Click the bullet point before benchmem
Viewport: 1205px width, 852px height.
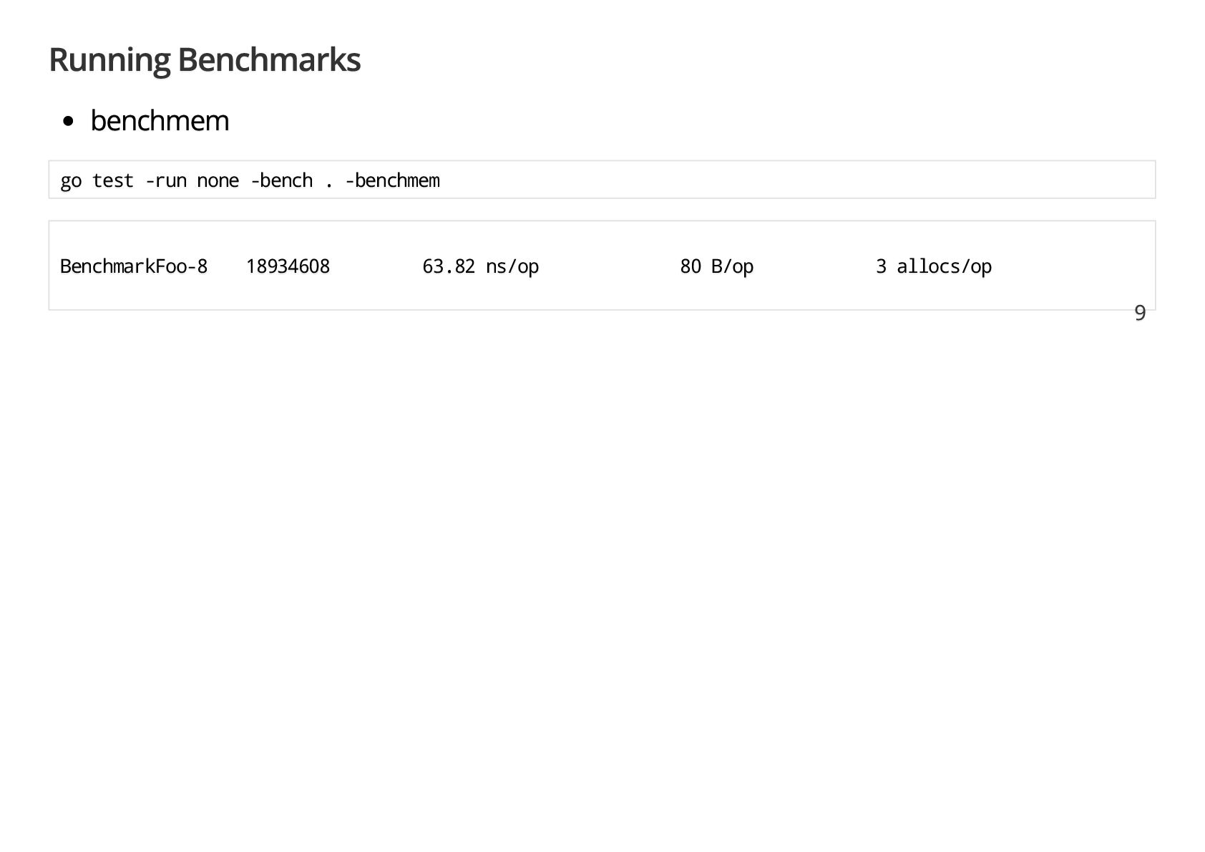(69, 122)
